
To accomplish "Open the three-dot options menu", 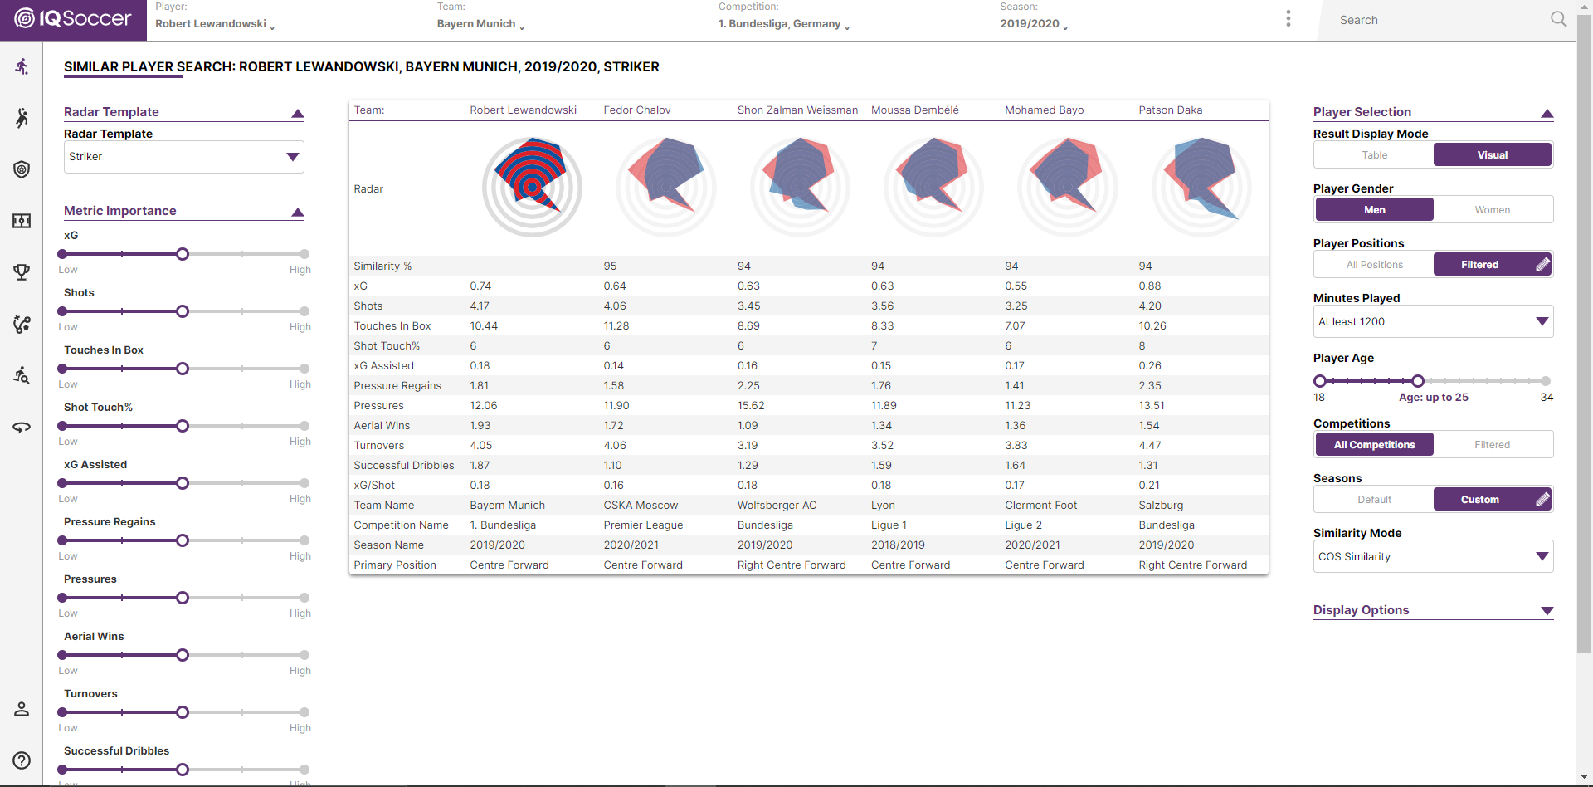I will tap(1289, 18).
